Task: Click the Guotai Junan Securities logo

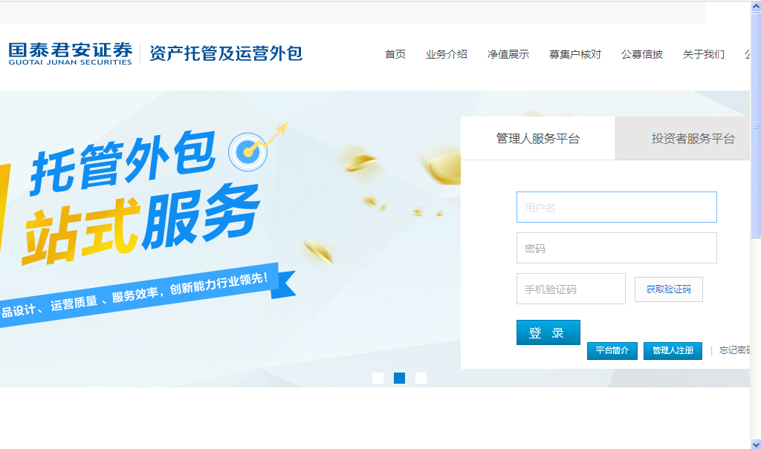Action: tap(71, 53)
